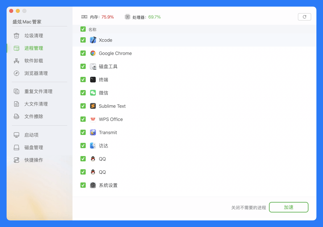Deselect the 系统设置 process checkbox
This screenshot has width=323, height=227.
pos(83,185)
